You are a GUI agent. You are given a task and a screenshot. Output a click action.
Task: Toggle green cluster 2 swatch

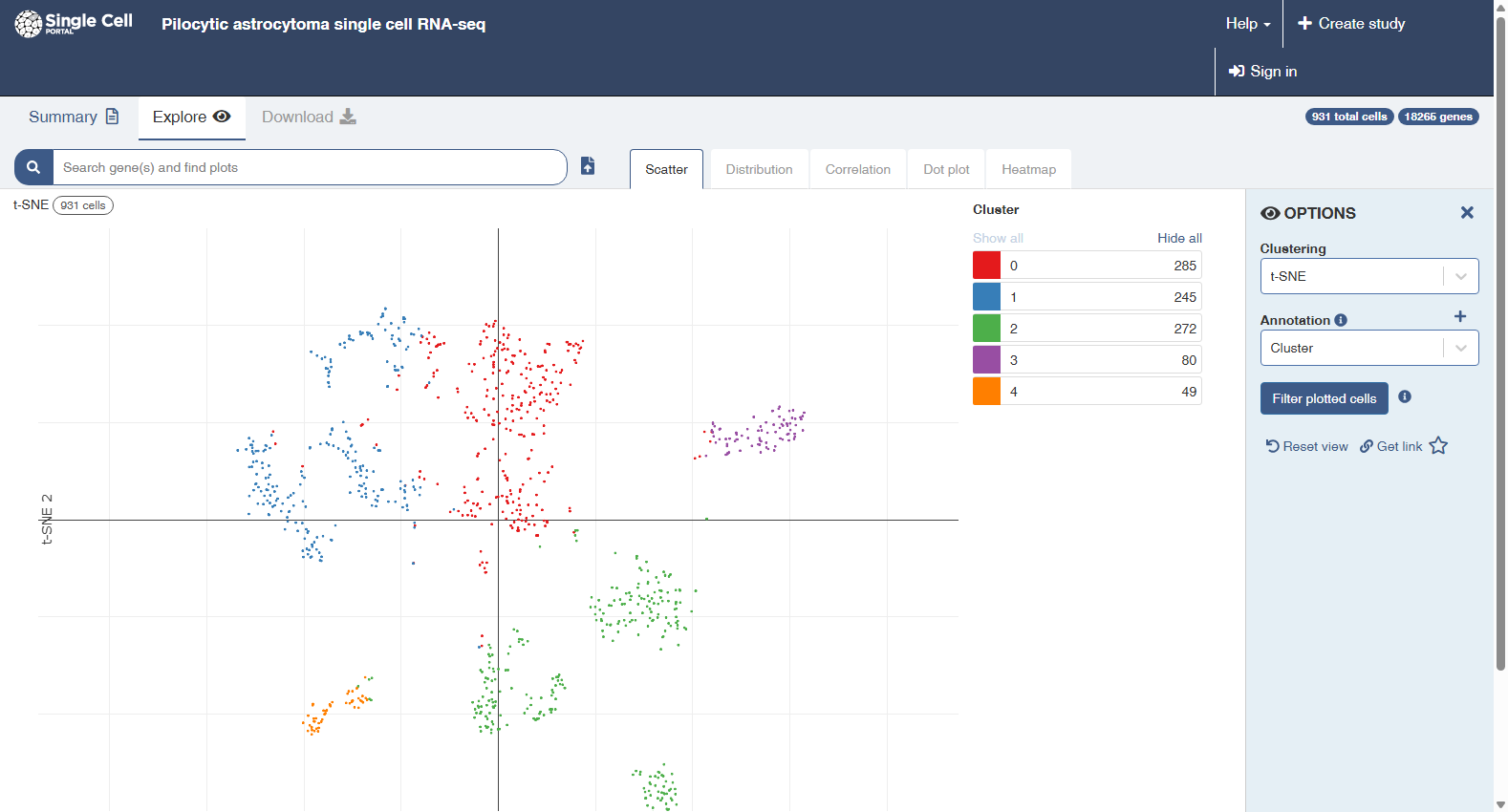click(x=986, y=328)
